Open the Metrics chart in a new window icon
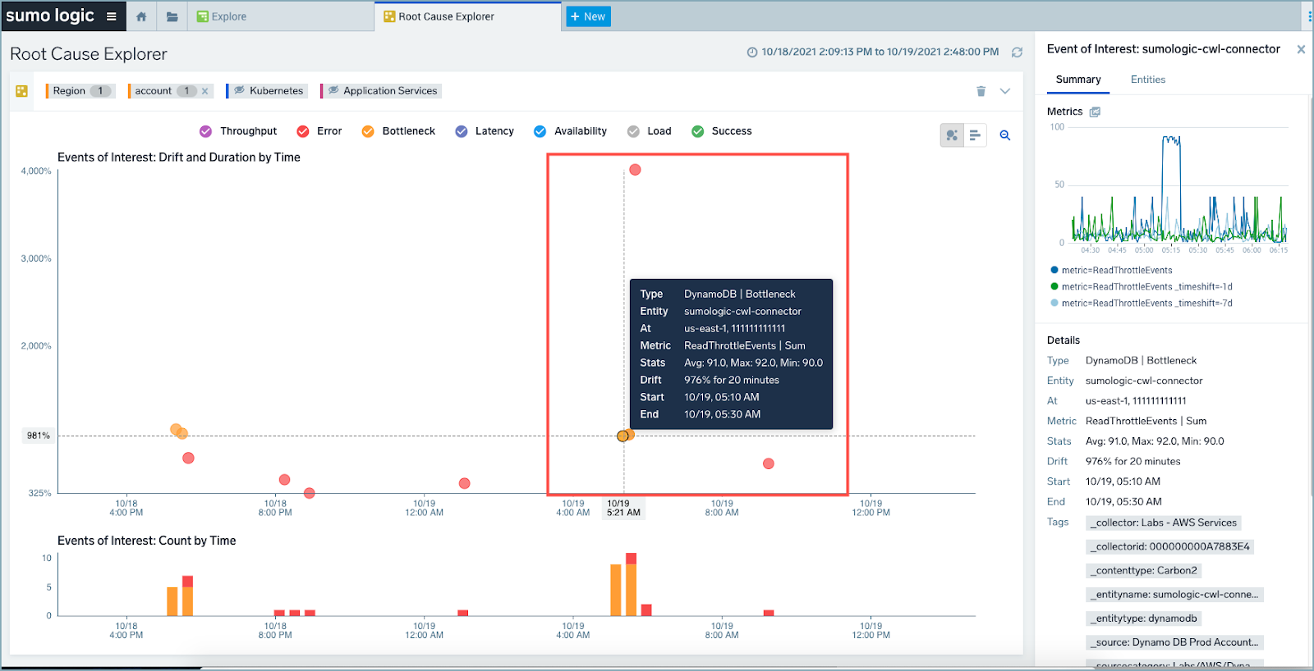 coord(1095,112)
